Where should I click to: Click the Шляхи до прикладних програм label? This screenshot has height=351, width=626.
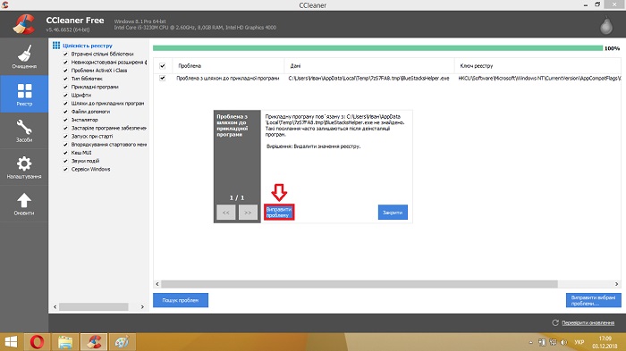point(107,104)
